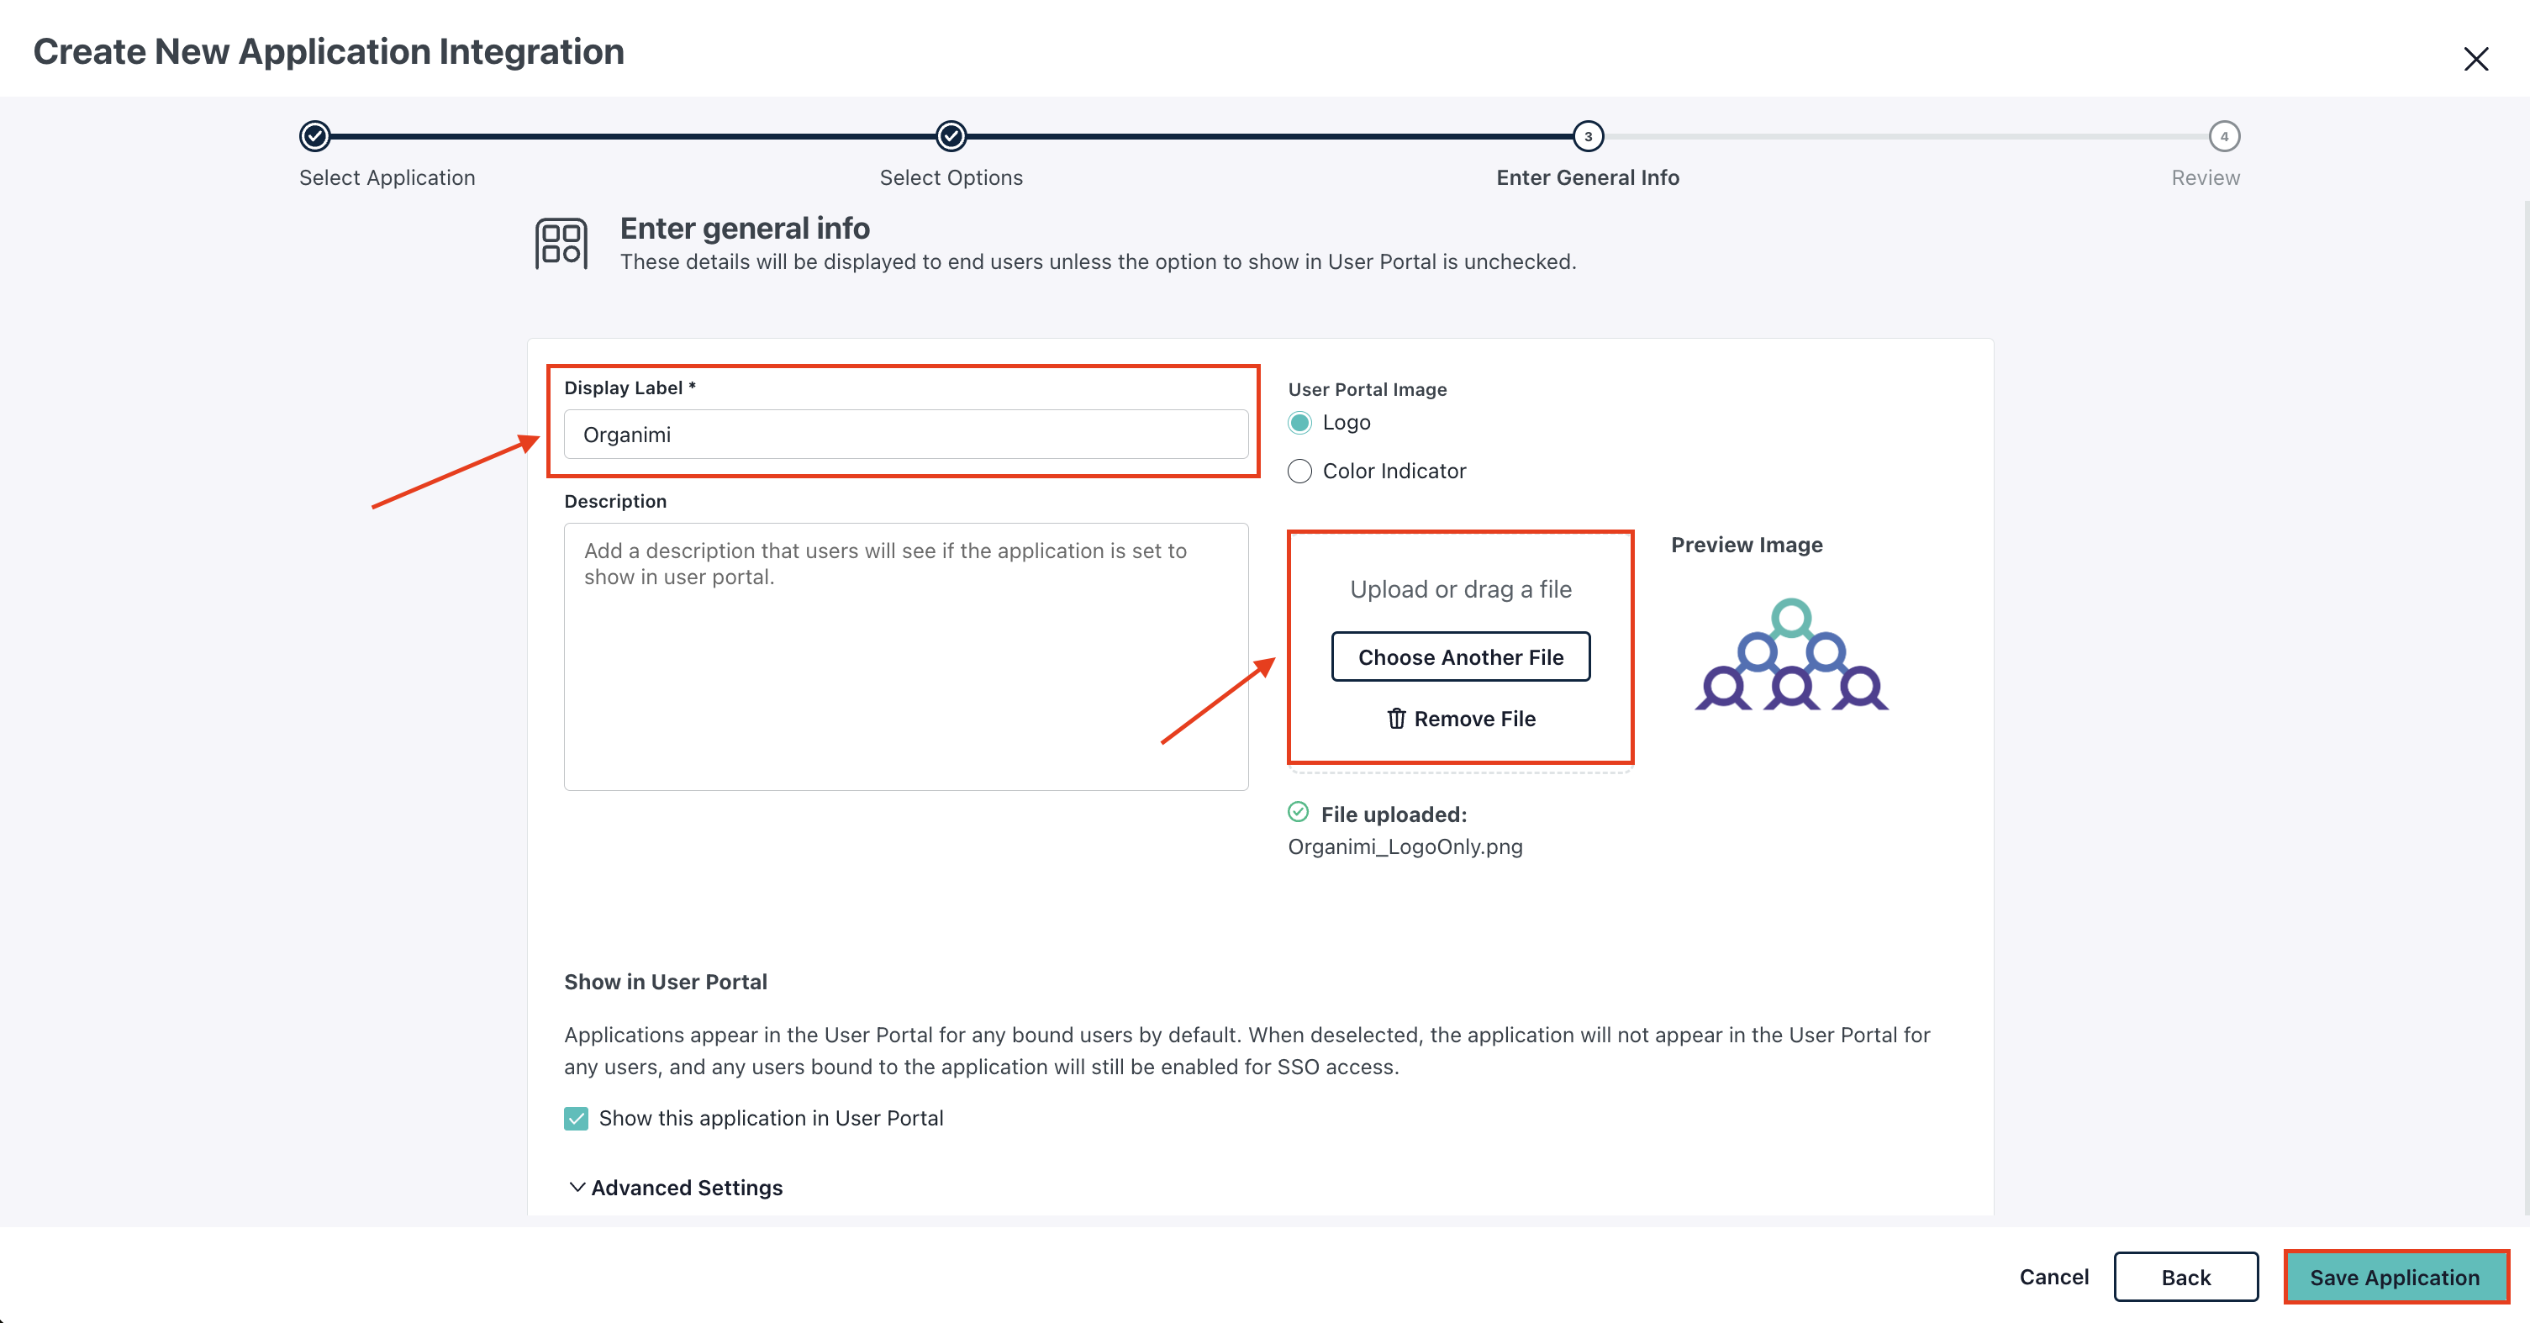2530x1323 pixels.
Task: Click the dialog's vertical scrollbar
Action: coord(2525,707)
